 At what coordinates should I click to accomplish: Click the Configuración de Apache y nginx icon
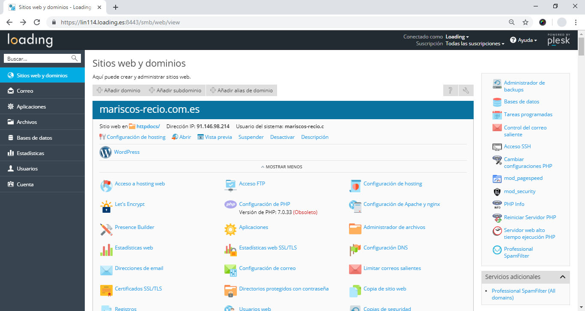(x=355, y=207)
